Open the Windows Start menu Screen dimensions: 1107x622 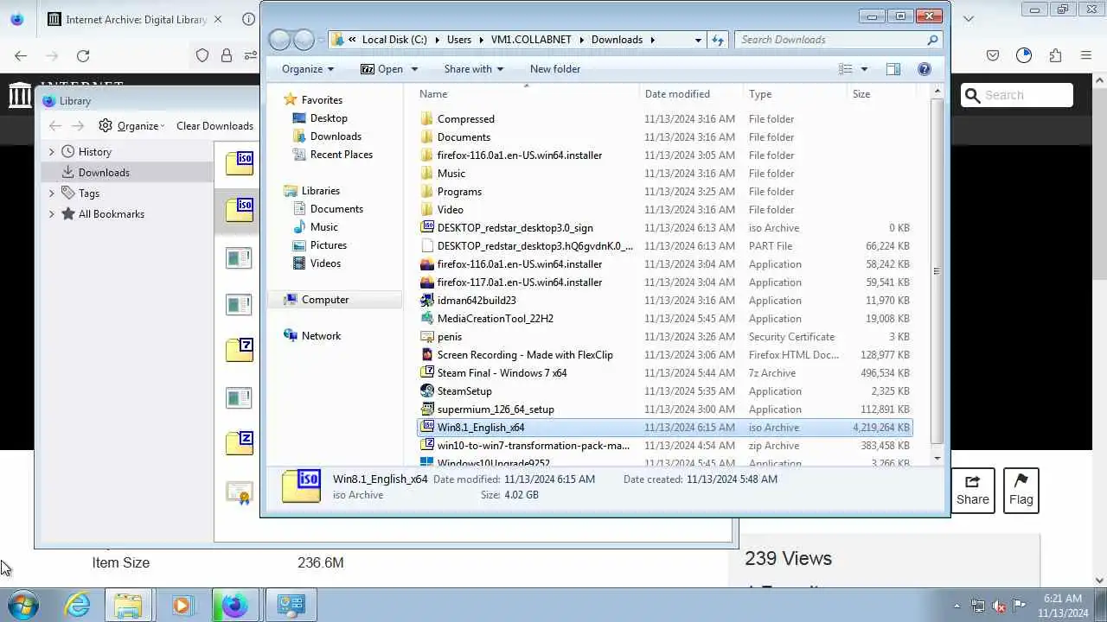[22, 605]
